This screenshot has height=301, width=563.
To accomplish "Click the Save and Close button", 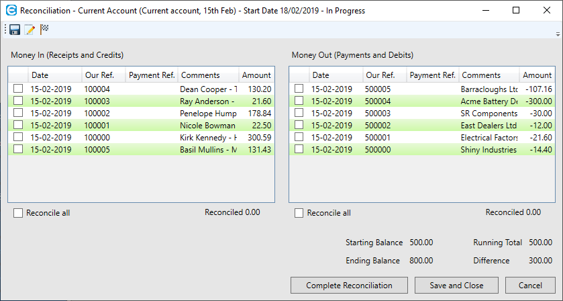I will [456, 285].
